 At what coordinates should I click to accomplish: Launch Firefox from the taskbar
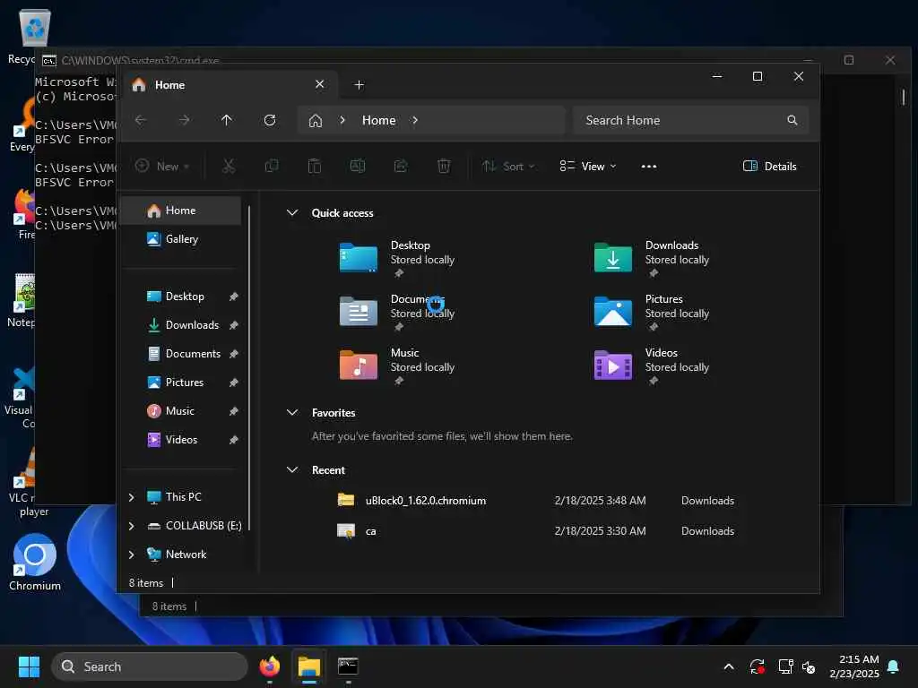tap(270, 666)
